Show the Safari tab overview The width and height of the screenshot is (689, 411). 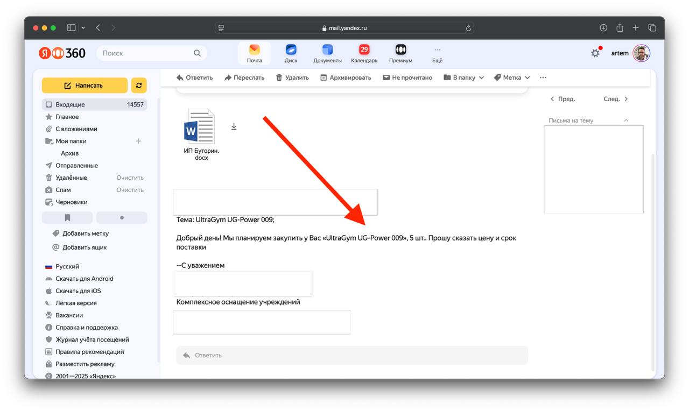click(x=652, y=28)
